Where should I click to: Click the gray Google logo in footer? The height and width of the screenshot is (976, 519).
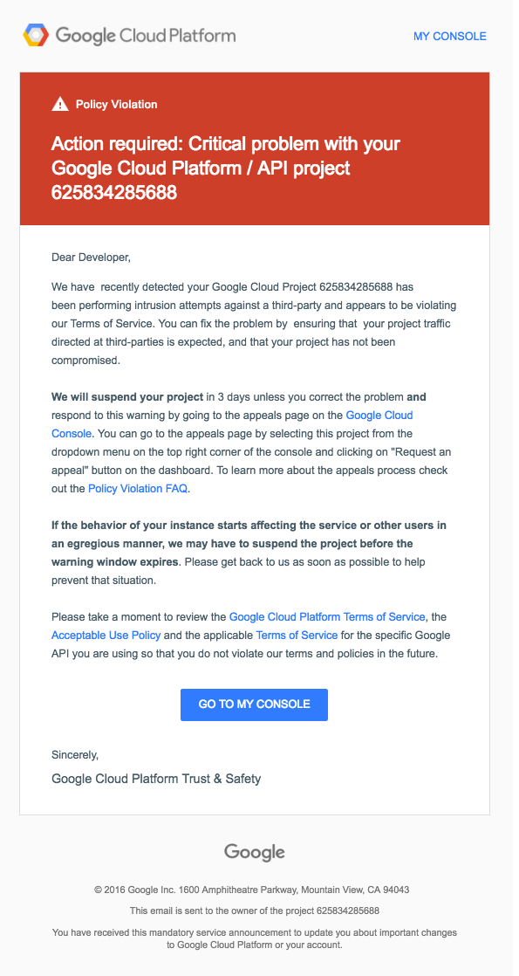coord(255,852)
